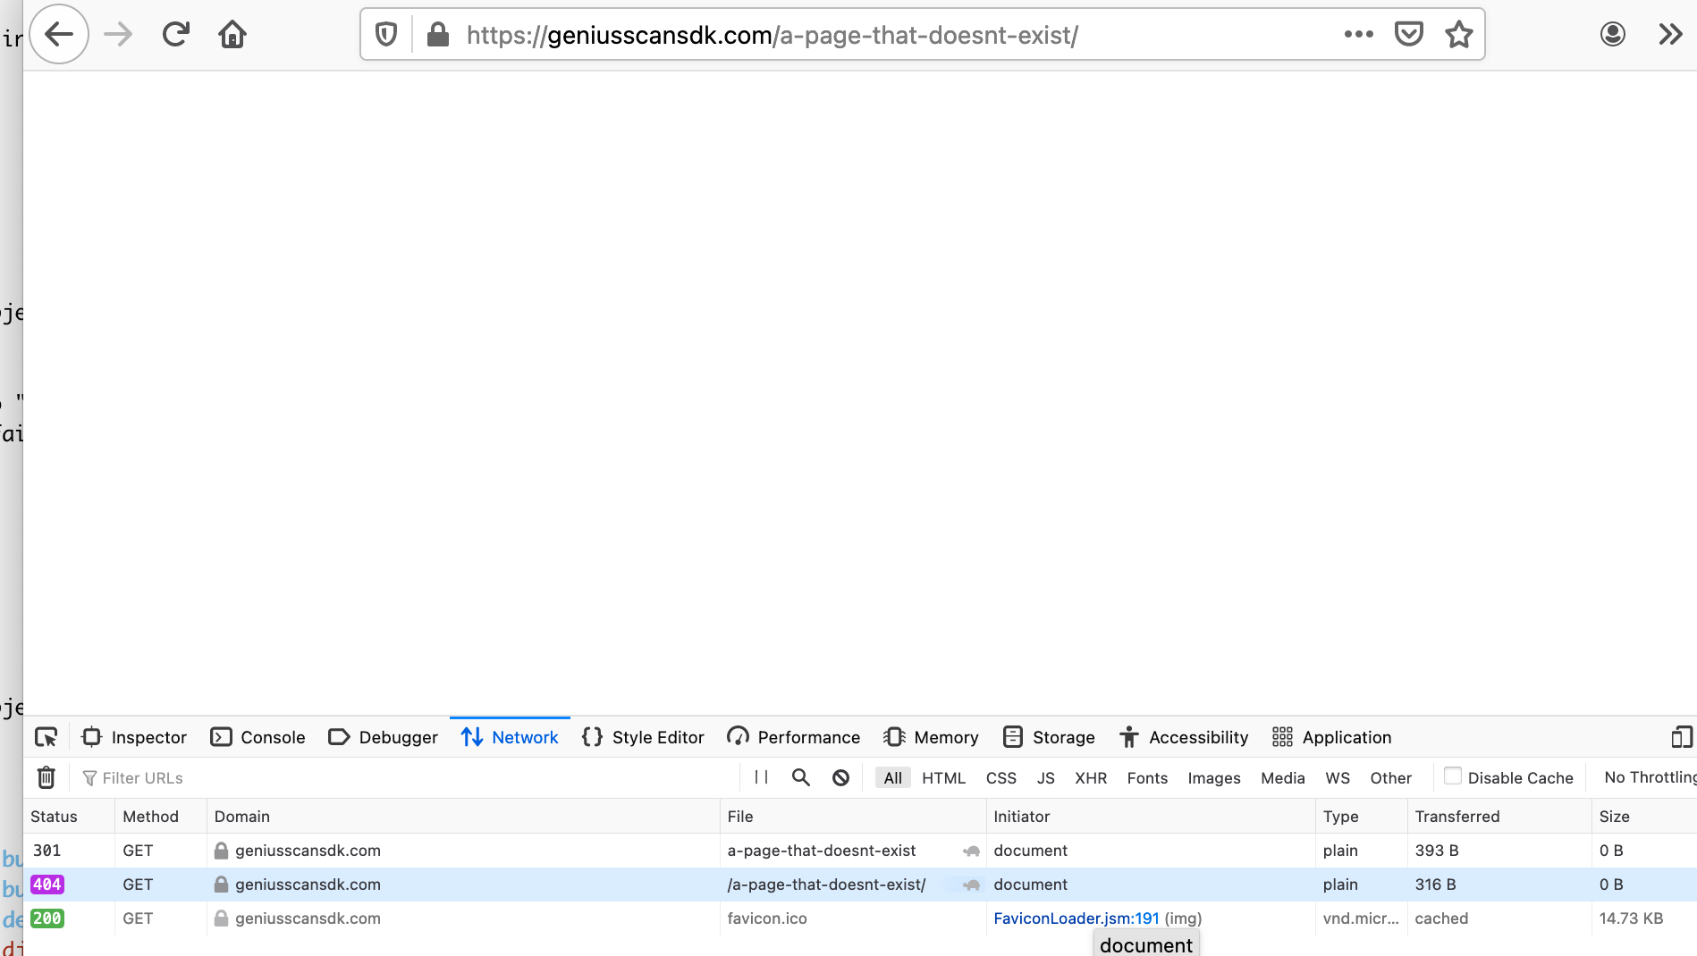The width and height of the screenshot is (1697, 956).
Task: Open request blocking panel icon
Action: [840, 777]
